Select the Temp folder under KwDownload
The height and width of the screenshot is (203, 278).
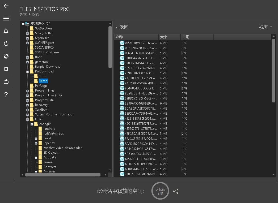point(43,81)
